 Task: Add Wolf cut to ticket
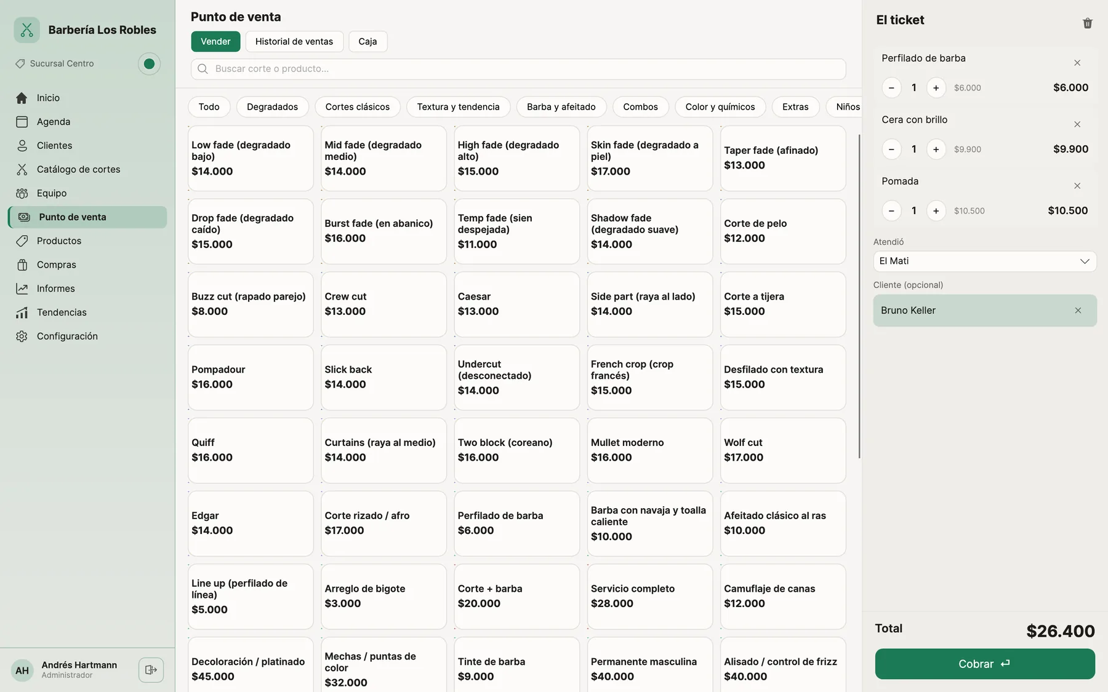783,450
